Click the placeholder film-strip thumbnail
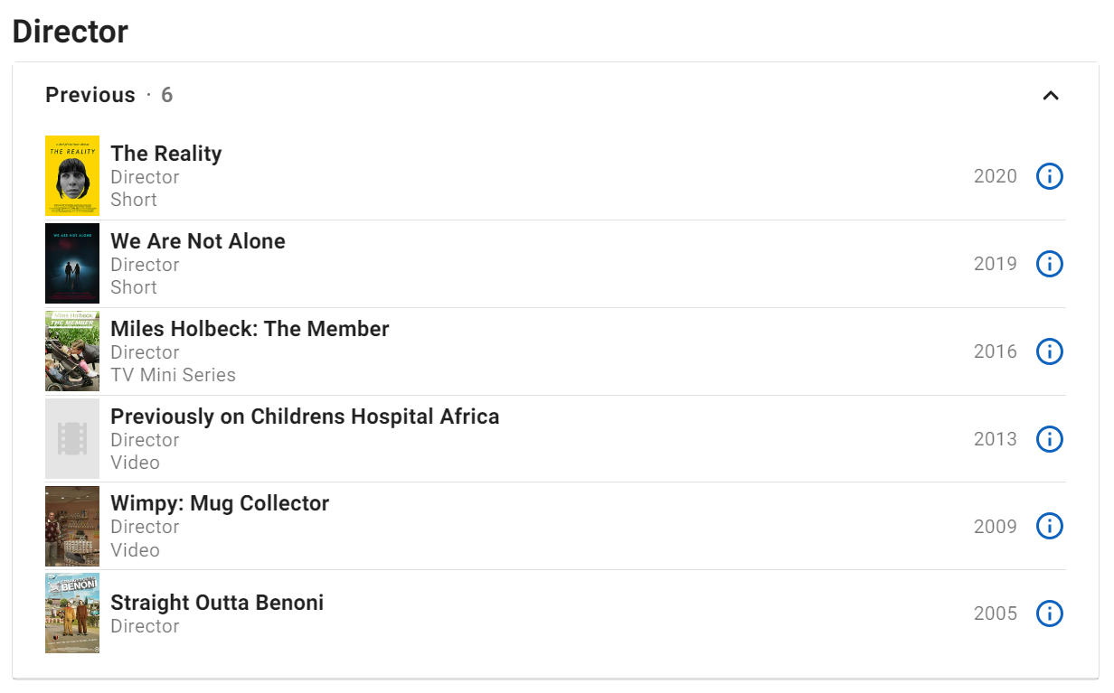The height and width of the screenshot is (693, 1114). tap(72, 439)
